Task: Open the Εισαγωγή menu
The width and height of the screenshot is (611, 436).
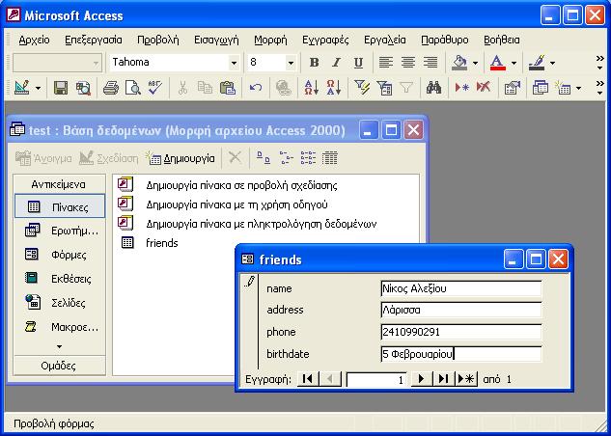Action: point(216,41)
